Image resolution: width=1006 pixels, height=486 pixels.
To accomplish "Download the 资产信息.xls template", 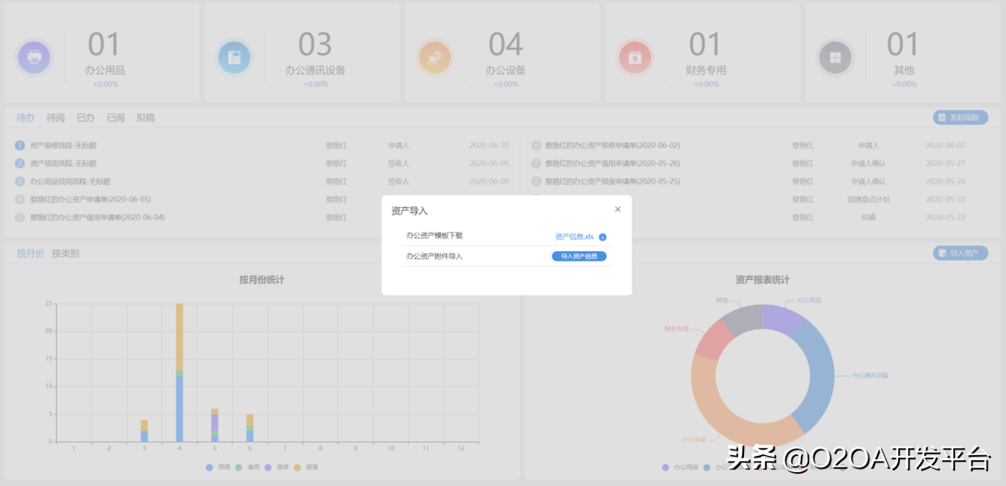I will coord(576,237).
